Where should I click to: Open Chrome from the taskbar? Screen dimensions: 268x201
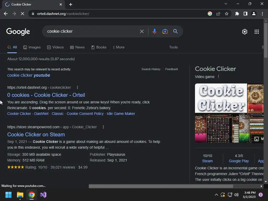coord(32,195)
